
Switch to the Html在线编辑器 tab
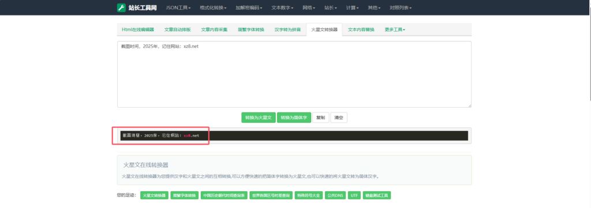click(137, 30)
